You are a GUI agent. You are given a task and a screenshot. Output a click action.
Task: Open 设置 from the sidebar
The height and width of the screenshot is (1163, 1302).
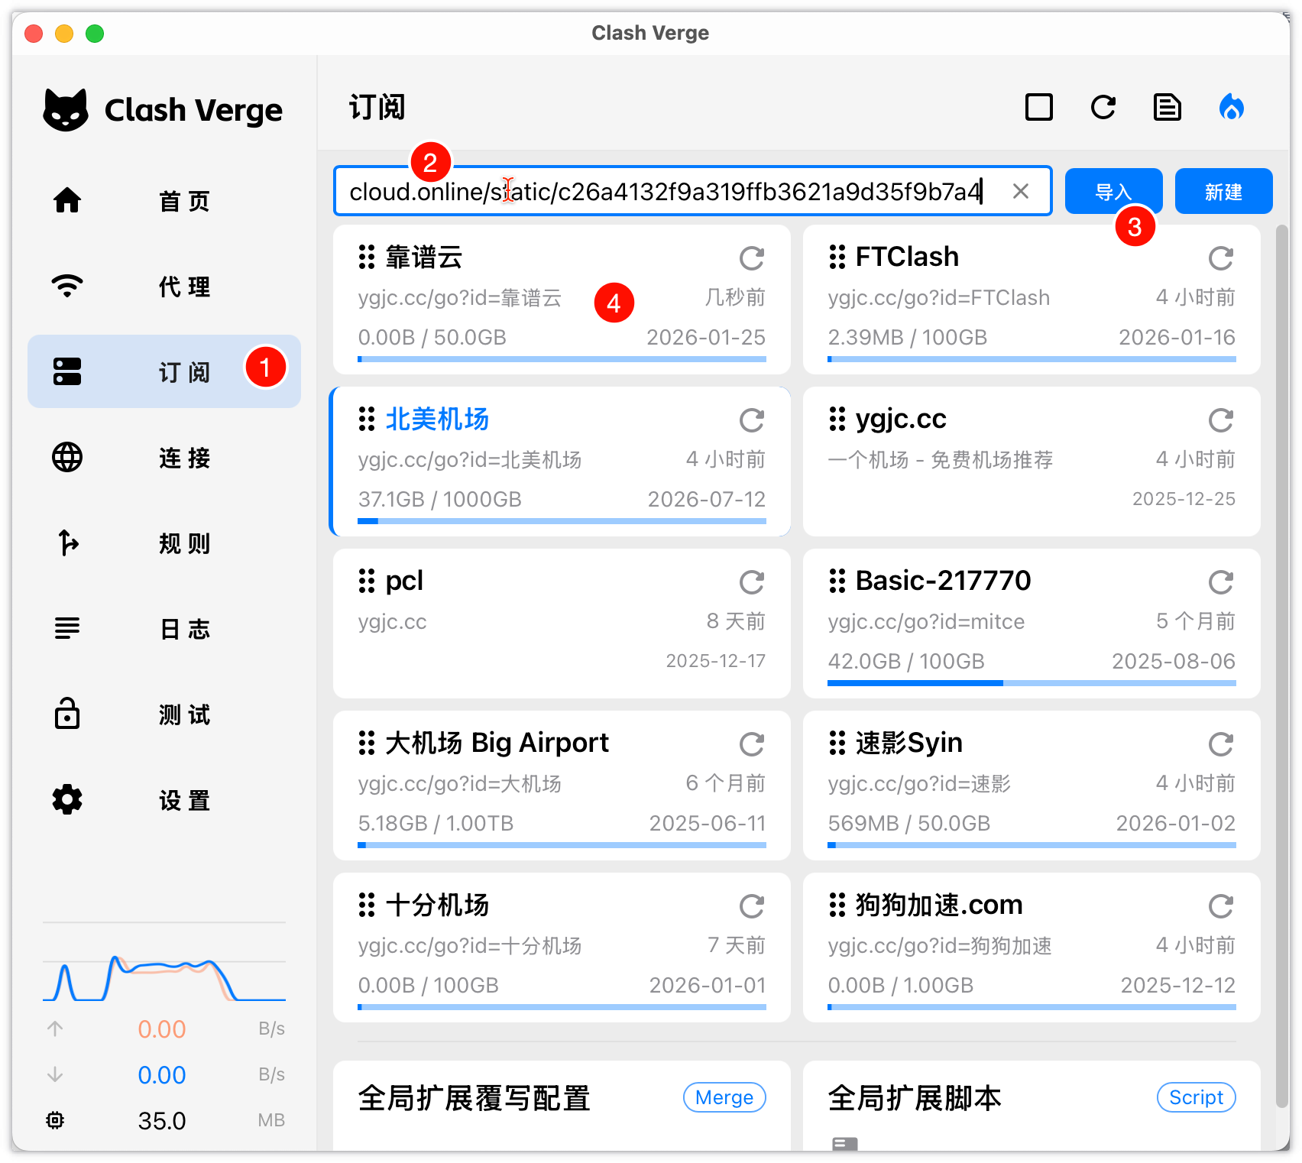(x=183, y=801)
